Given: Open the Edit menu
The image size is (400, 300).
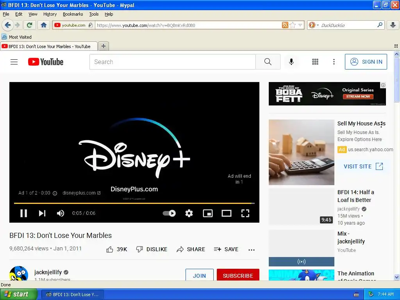Looking at the screenshot, I should [x=19, y=14].
